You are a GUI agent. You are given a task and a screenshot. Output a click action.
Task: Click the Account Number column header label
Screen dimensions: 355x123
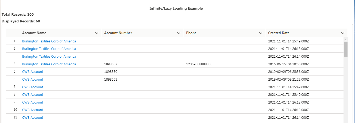pos(118,33)
